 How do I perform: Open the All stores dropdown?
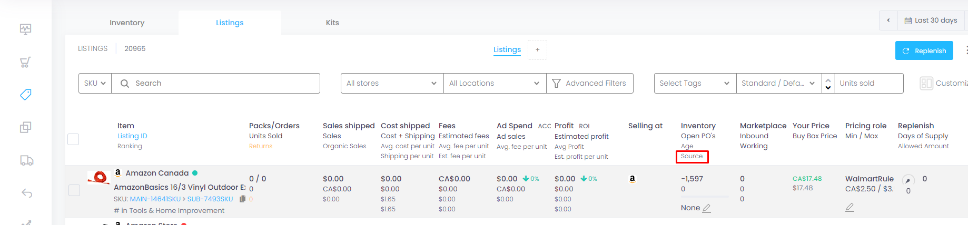pyautogui.click(x=392, y=83)
